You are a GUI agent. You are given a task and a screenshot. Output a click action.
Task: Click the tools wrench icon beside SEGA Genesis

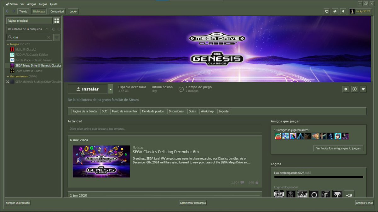(x=8, y=82)
